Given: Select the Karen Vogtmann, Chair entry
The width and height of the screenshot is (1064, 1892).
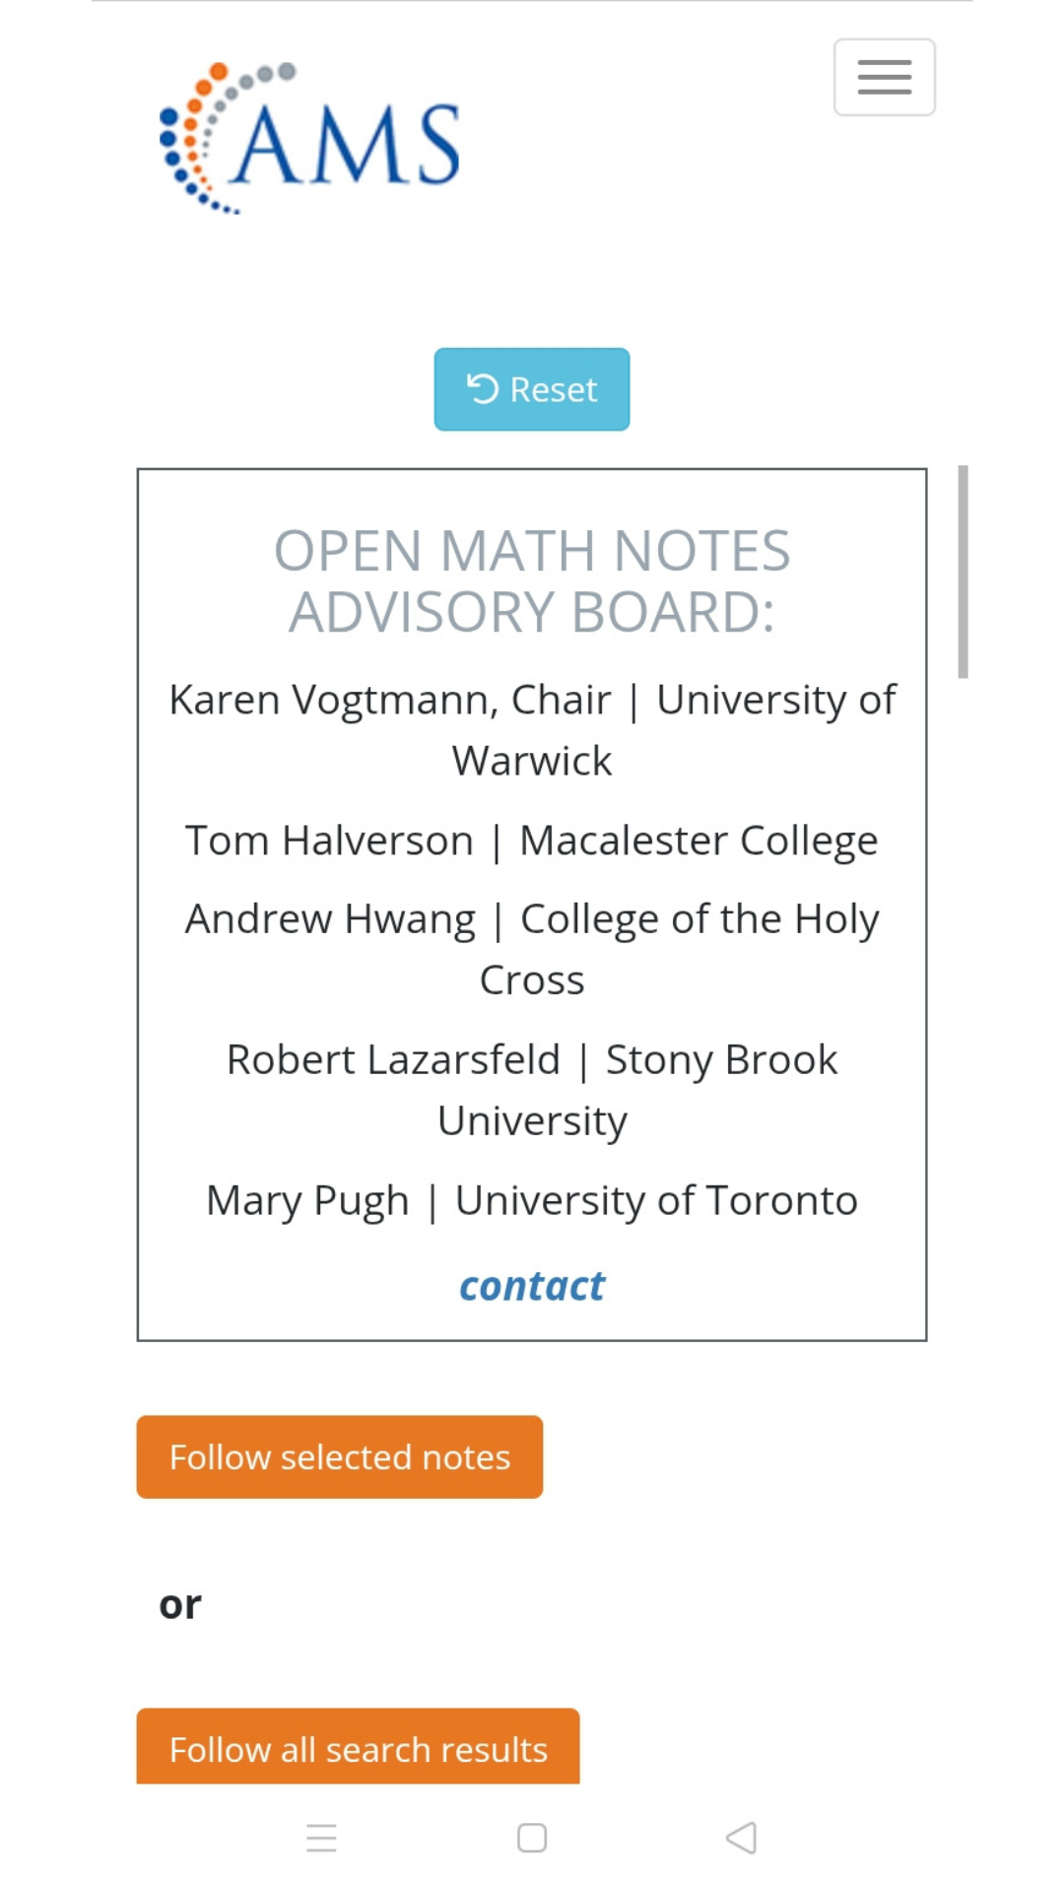Looking at the screenshot, I should [390, 700].
